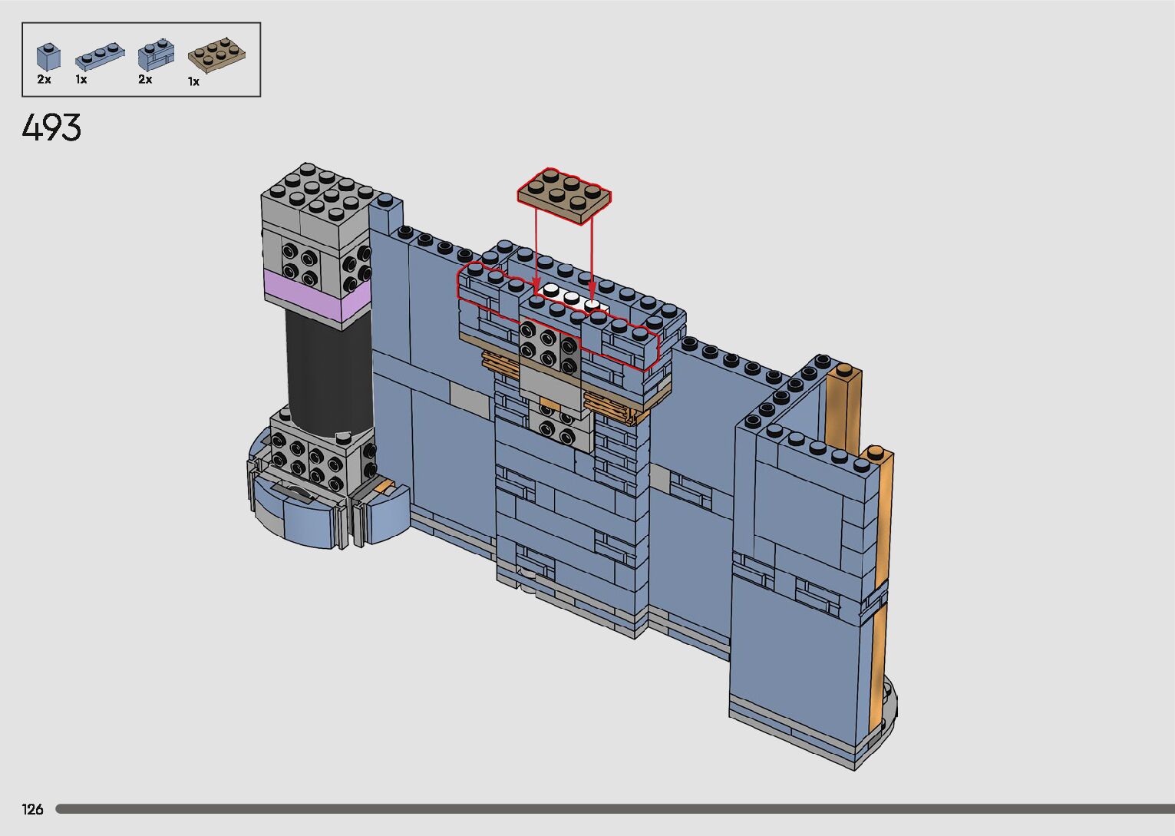This screenshot has height=836, width=1175.
Task: Click the step number 493
Action: 51,128
